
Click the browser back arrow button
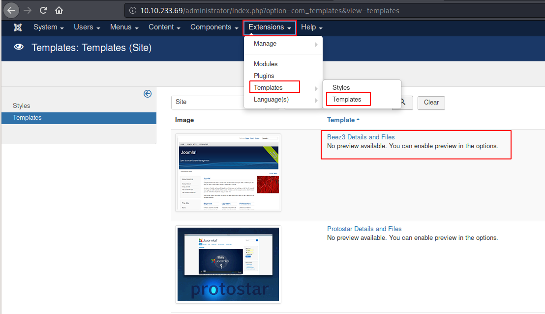tap(11, 10)
